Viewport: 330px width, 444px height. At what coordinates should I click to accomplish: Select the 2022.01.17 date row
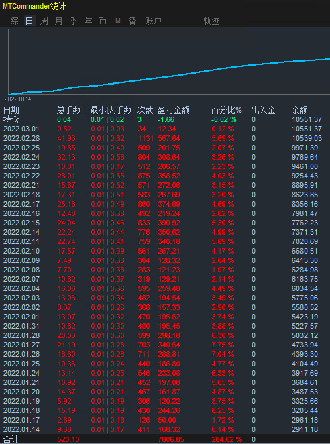pyautogui.click(x=21, y=420)
